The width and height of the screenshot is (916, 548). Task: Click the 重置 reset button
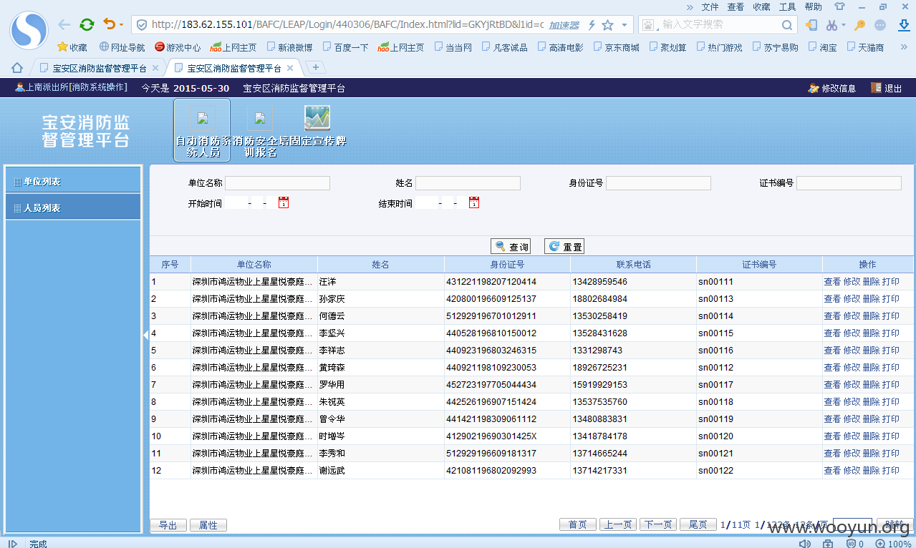pyautogui.click(x=564, y=246)
